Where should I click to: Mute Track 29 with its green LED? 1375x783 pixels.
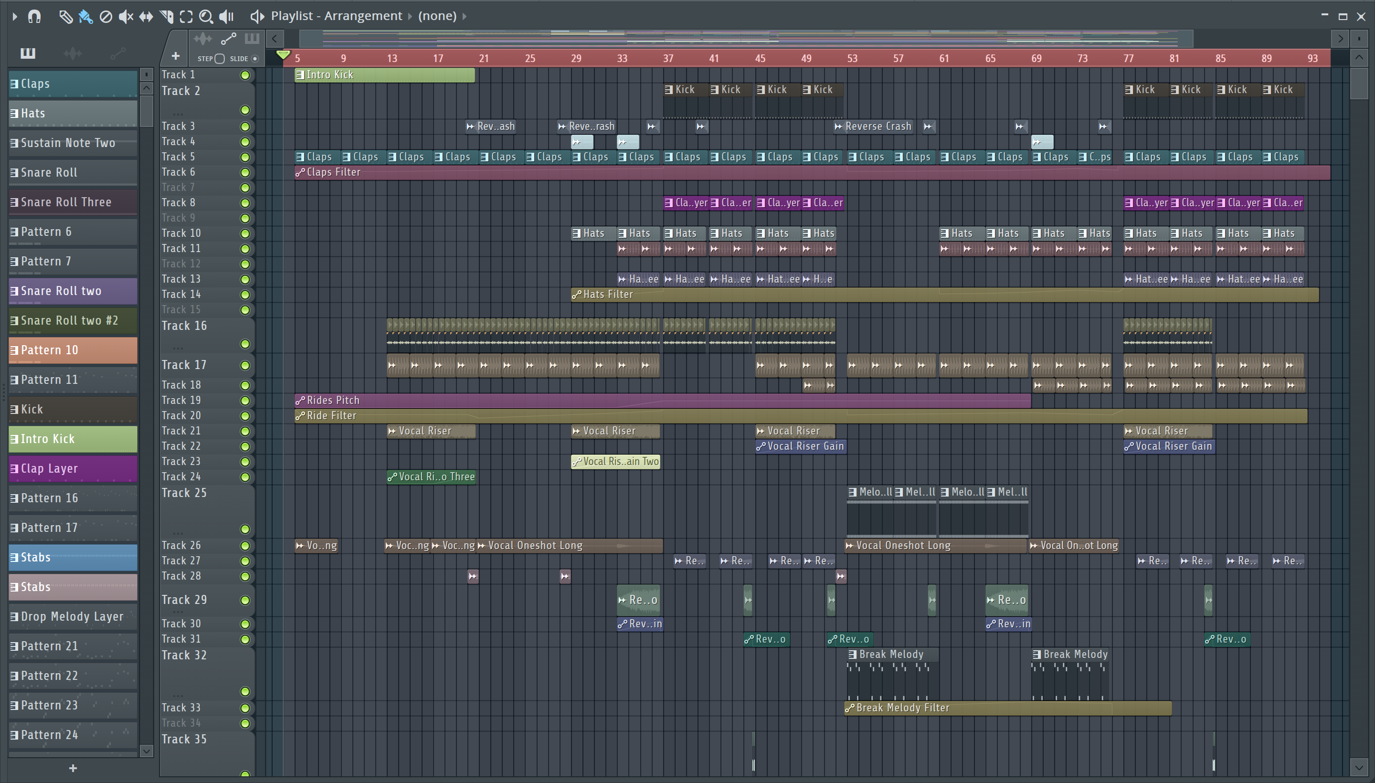[x=245, y=600]
